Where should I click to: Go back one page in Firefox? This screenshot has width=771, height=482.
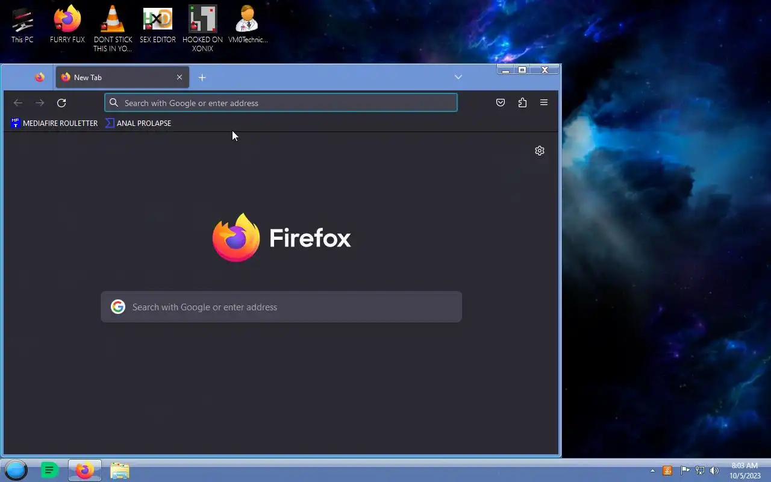tap(18, 103)
